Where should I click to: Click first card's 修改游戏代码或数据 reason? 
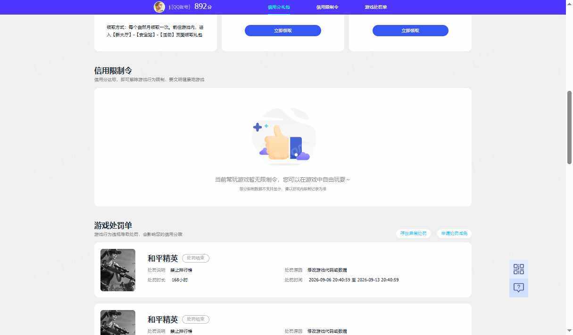[x=327, y=270]
